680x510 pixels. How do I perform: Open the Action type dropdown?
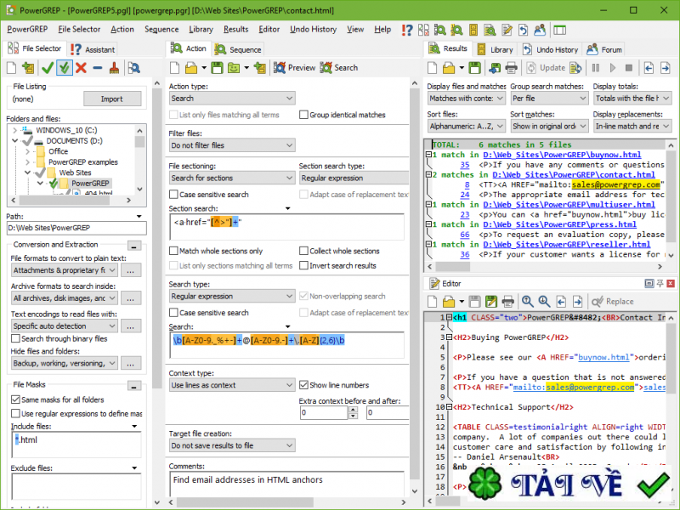tap(231, 97)
